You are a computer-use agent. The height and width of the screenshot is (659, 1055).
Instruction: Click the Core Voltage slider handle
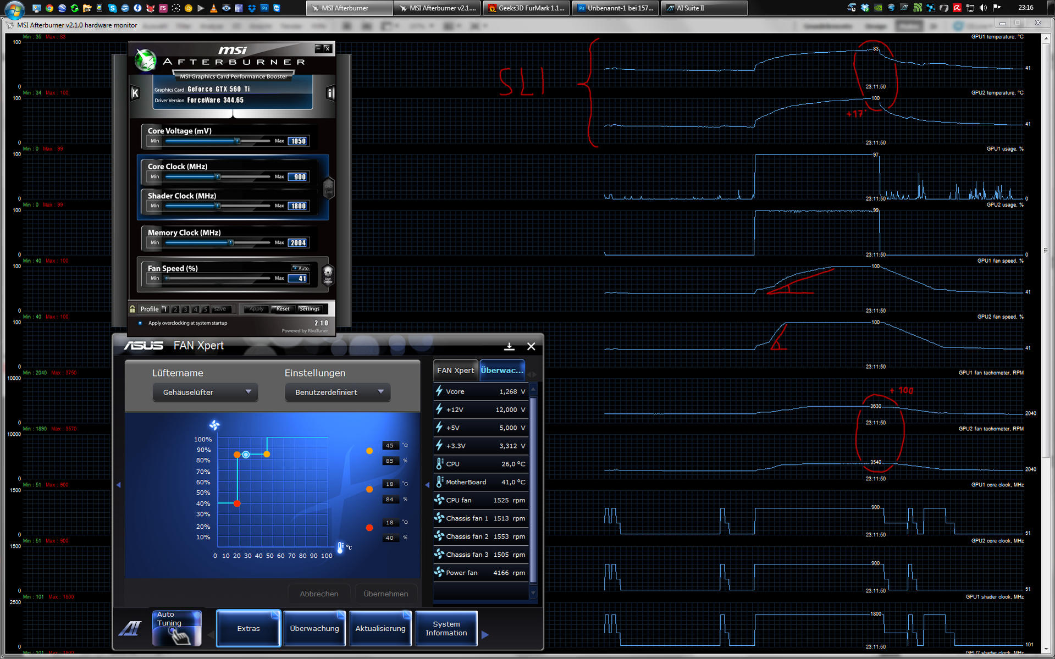(x=237, y=141)
